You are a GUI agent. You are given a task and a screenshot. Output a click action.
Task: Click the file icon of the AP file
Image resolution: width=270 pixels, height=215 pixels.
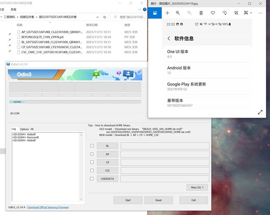click(x=18, y=32)
